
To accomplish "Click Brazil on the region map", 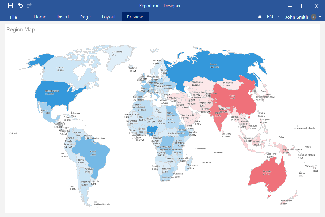I will coord(92,154).
